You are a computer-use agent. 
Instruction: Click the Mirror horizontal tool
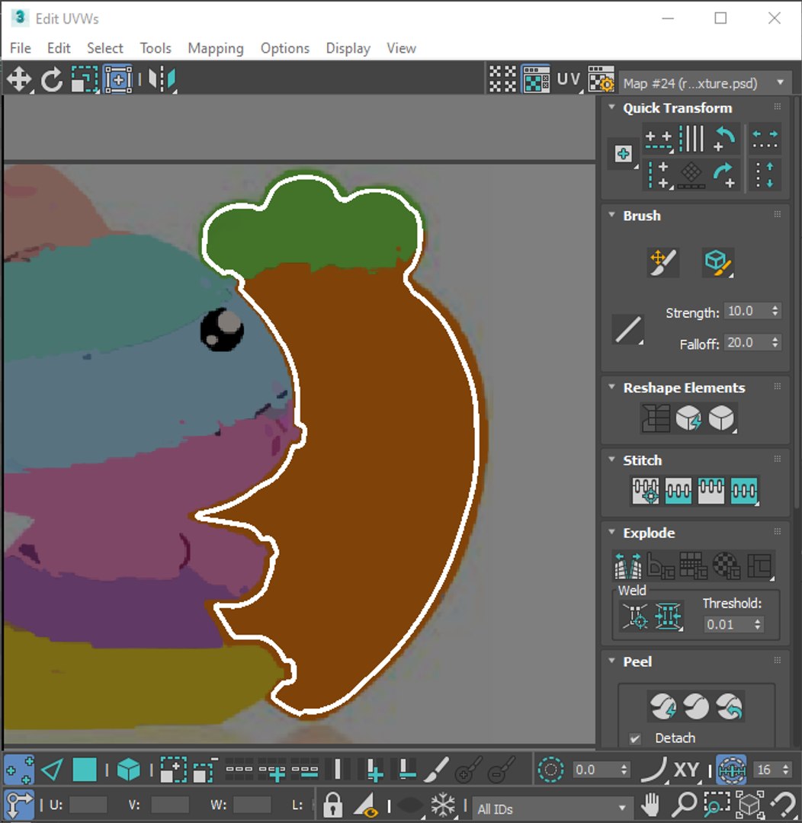[162, 80]
